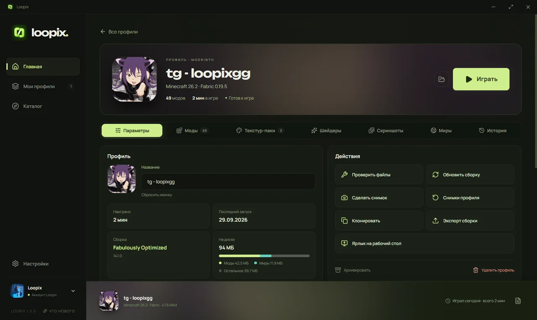Image resolution: width=537 pixels, height=320 pixels.
Task: Switch to the Скриншоты tab
Action: 386,130
